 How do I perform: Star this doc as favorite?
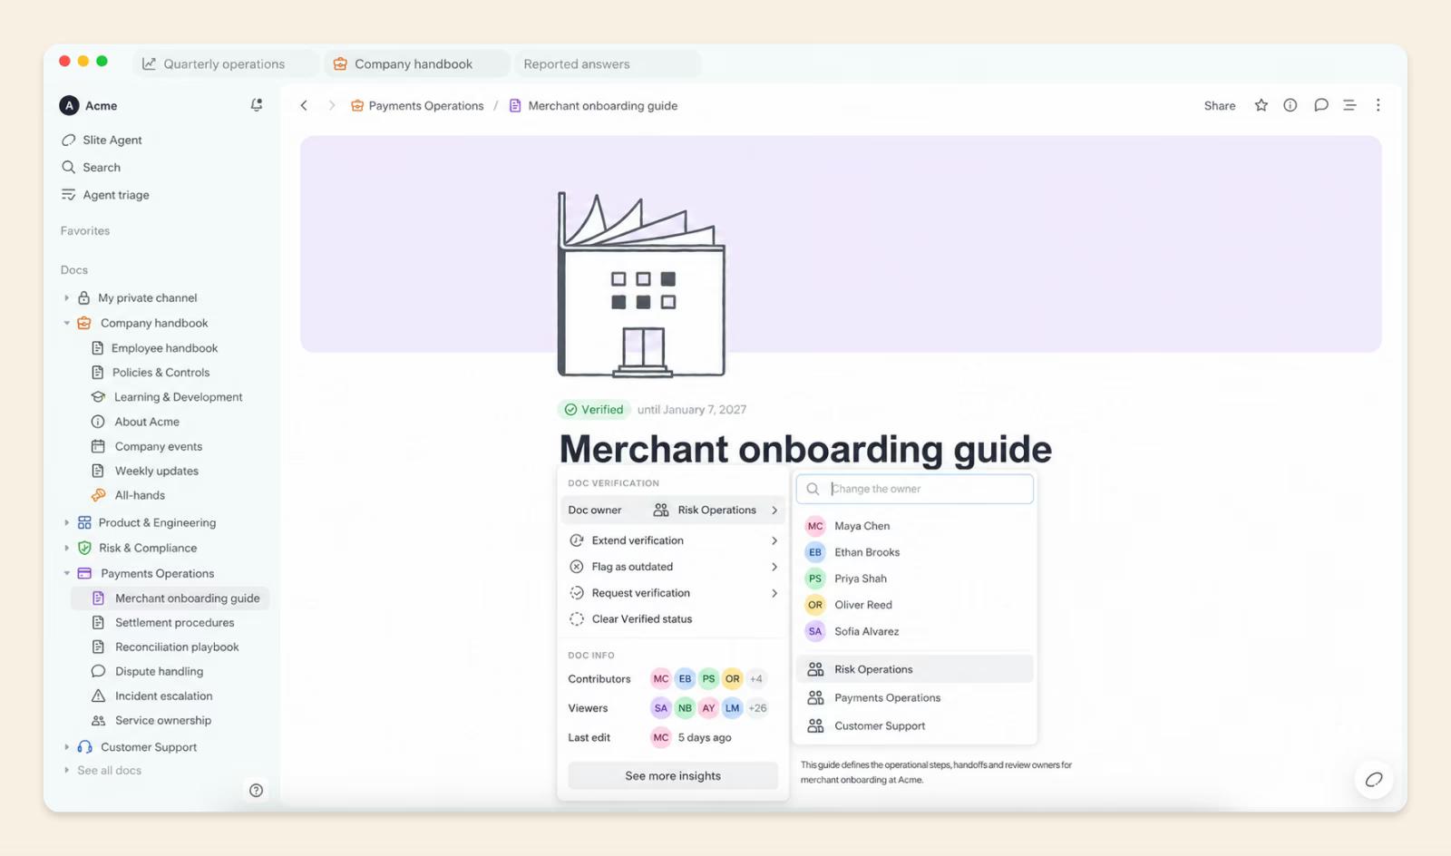[x=1261, y=105]
